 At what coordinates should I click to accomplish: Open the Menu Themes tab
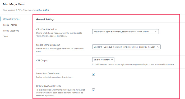pos(10,25)
